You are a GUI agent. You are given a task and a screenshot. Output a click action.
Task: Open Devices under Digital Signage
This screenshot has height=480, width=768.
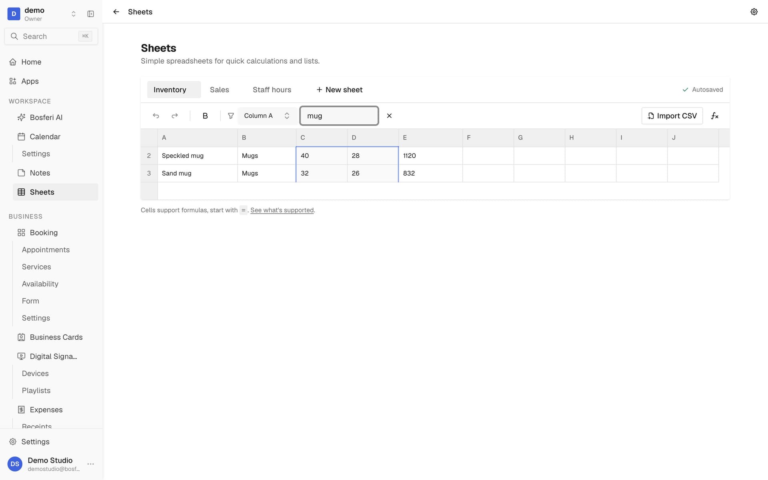click(x=35, y=373)
